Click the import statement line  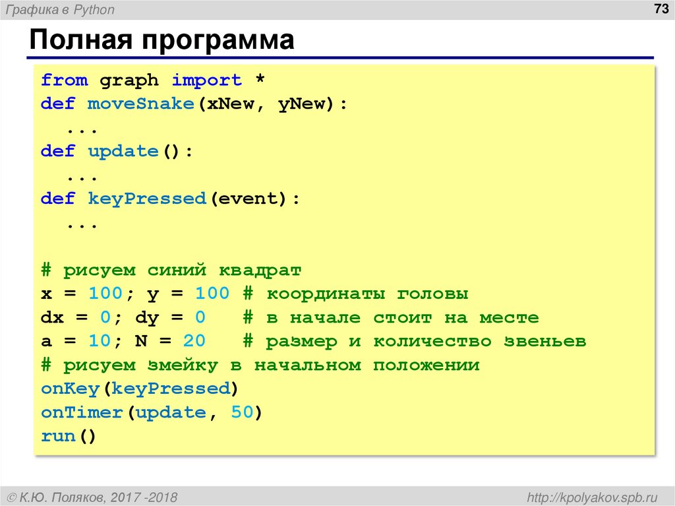(x=152, y=79)
